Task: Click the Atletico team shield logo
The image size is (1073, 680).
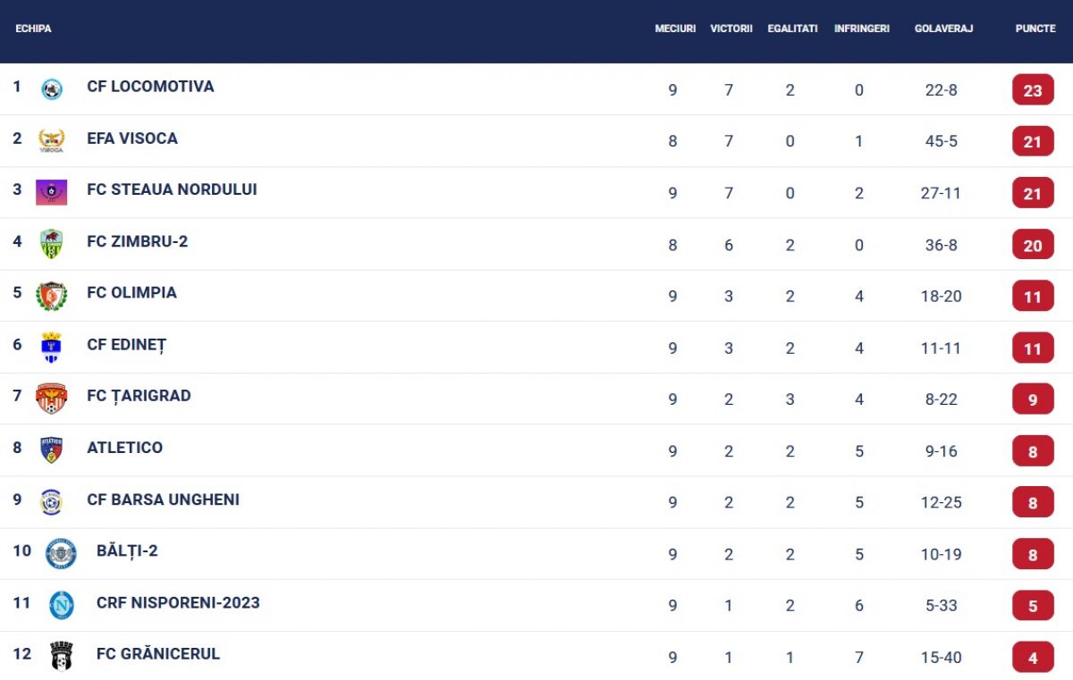Action: tap(52, 449)
